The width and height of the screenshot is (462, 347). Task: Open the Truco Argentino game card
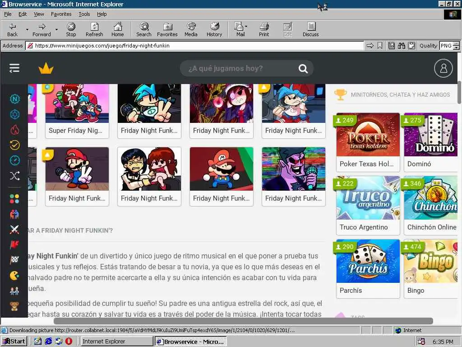(368, 206)
